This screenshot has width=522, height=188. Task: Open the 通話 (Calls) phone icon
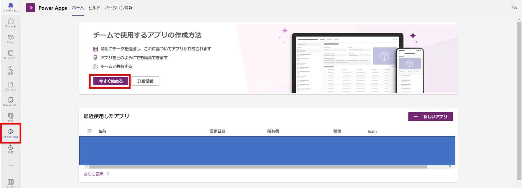click(11, 70)
